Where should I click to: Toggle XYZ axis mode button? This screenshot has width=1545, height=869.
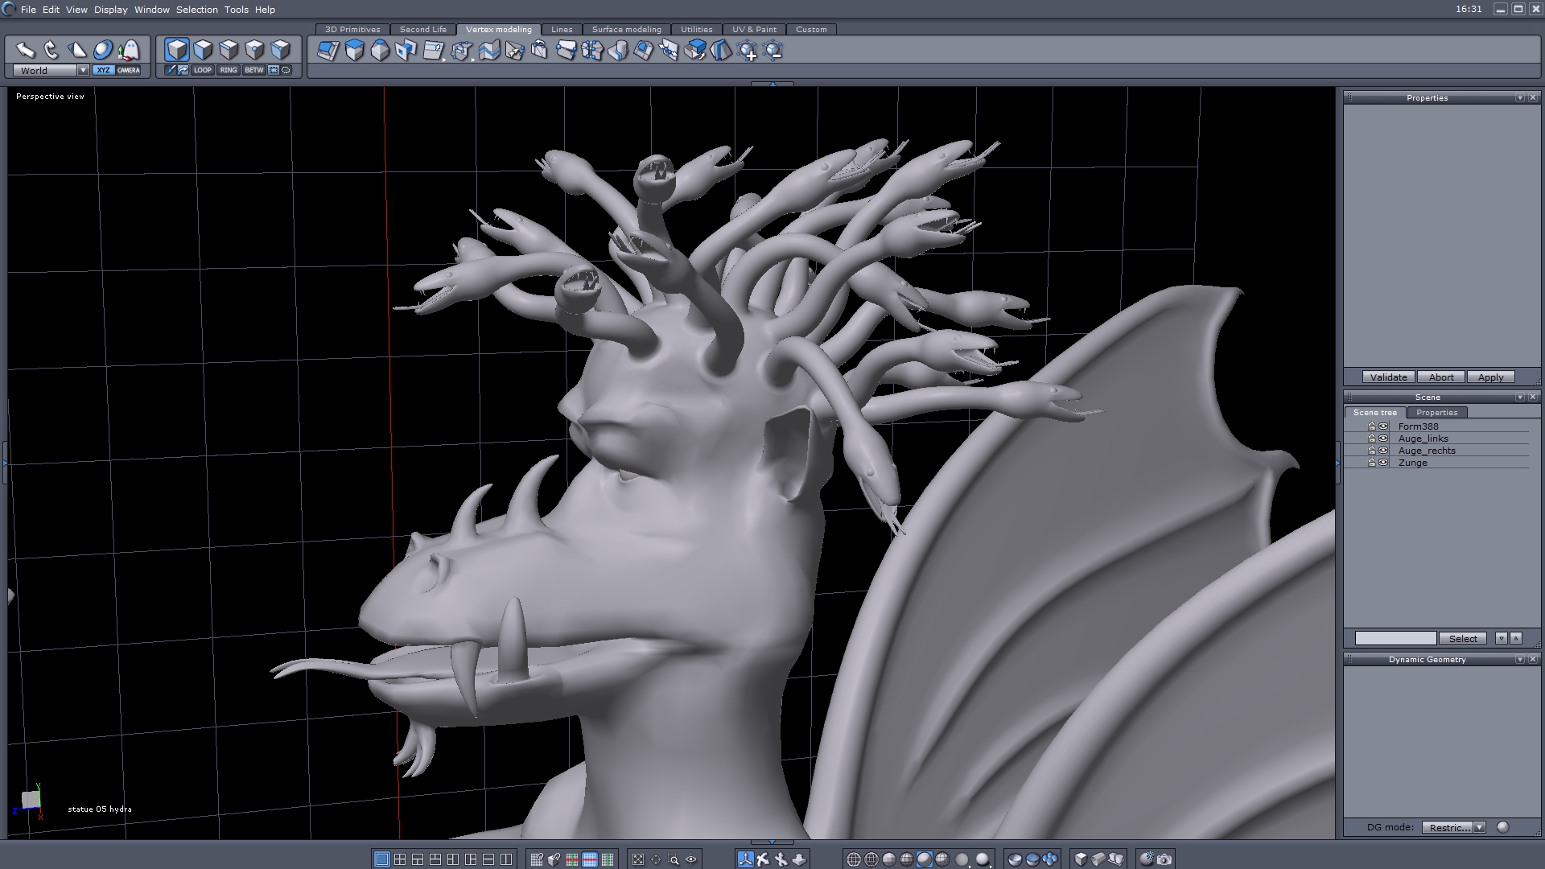tap(103, 70)
